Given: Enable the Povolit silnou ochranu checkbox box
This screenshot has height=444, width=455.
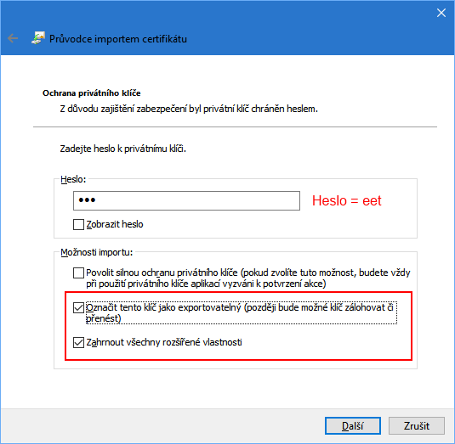Looking at the screenshot, I should (x=78, y=273).
